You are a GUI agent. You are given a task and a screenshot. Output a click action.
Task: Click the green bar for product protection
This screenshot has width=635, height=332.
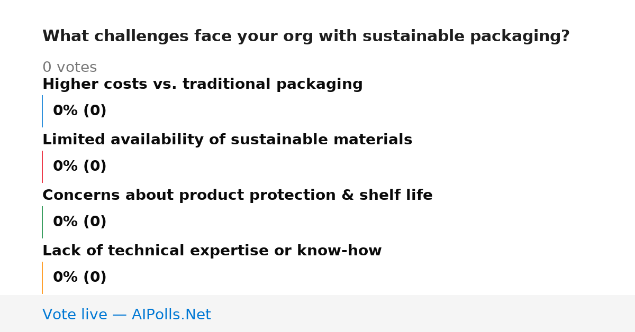[42, 222]
